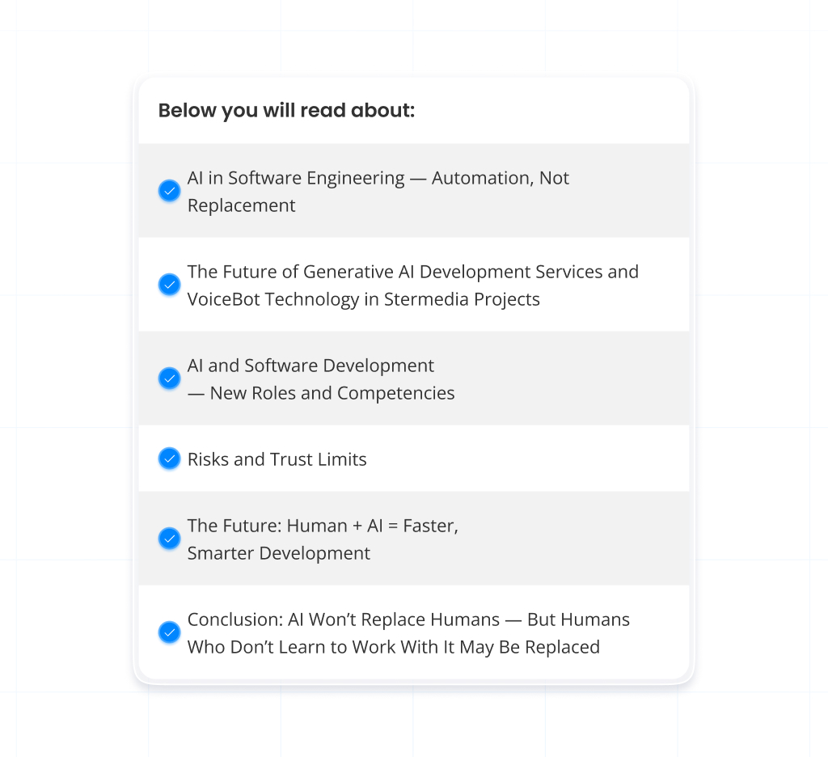Click the checkmark beside AI in Software Engineering

[169, 190]
